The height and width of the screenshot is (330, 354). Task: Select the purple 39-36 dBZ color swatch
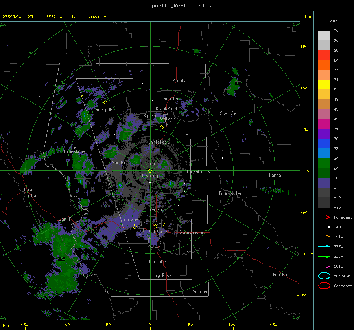coord(324,133)
